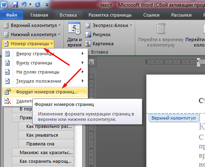The image size is (205, 167).
Task: Insert a picture with the Рисунок icon
Action: 88,34
